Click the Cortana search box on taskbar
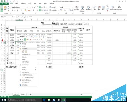 tap(25, 100)
